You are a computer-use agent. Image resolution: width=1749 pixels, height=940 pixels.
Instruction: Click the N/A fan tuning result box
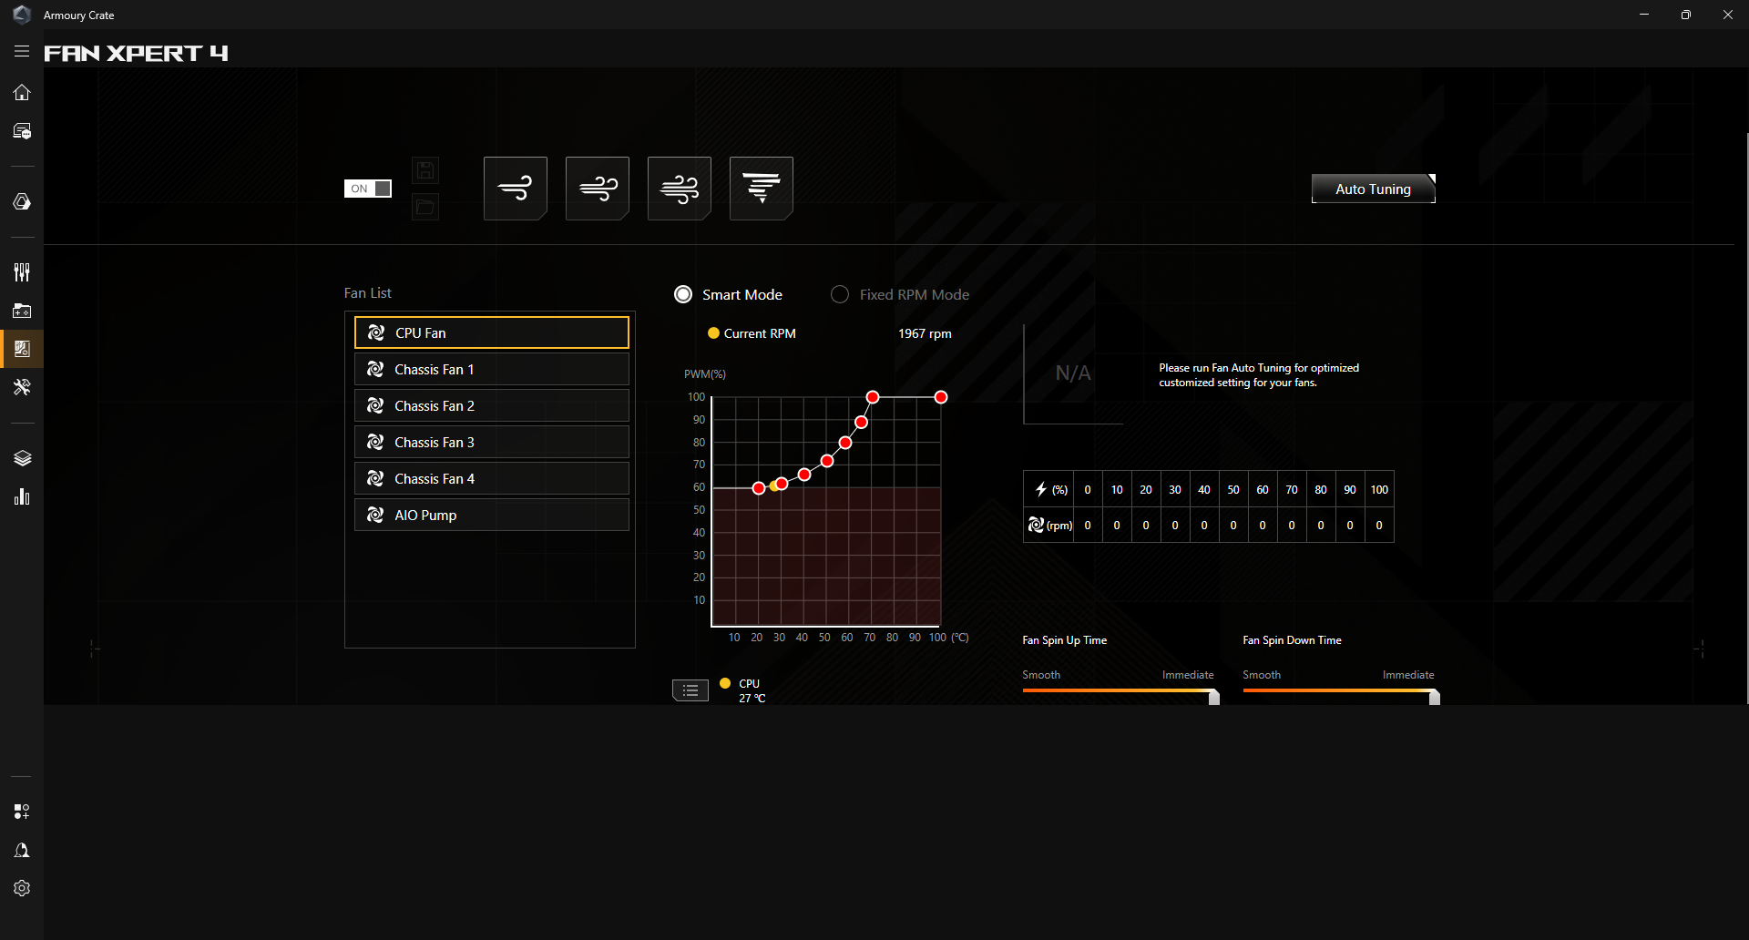[1073, 373]
